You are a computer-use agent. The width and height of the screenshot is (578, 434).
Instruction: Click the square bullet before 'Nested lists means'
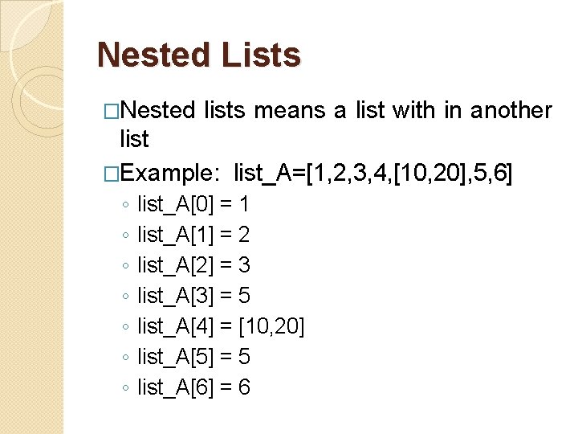pos(112,112)
